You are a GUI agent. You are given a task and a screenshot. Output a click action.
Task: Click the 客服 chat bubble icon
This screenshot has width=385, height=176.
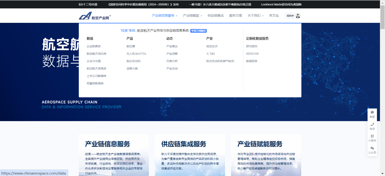(372, 113)
